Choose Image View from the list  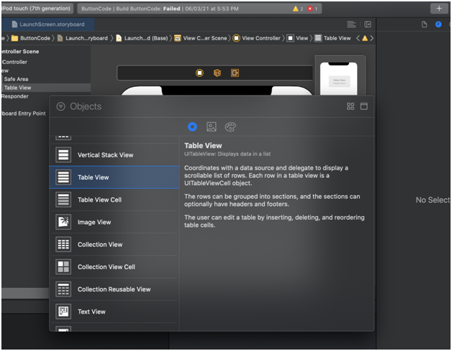114,223
